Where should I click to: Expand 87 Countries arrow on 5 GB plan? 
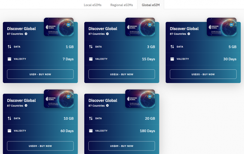[189, 34]
